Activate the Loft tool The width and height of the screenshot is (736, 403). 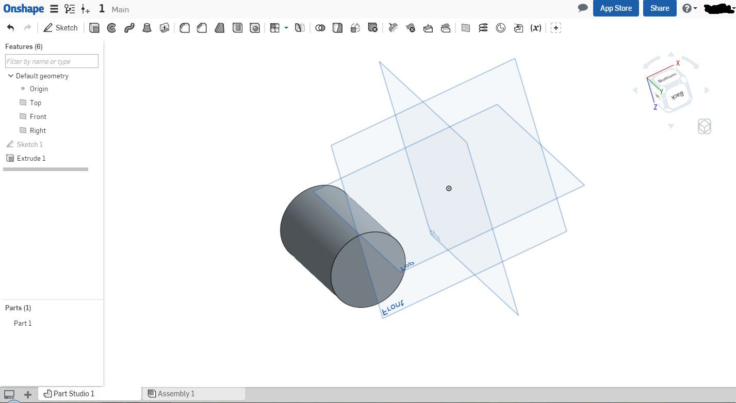point(147,28)
